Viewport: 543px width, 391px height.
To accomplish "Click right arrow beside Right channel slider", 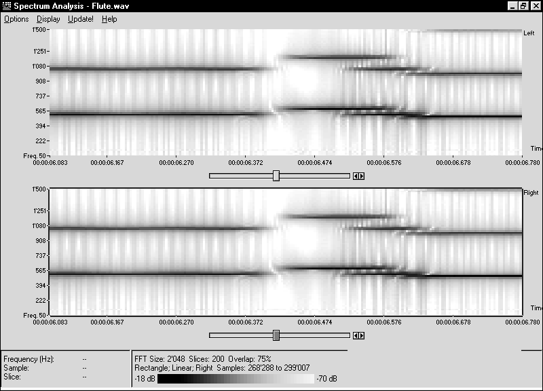I will coord(362,335).
